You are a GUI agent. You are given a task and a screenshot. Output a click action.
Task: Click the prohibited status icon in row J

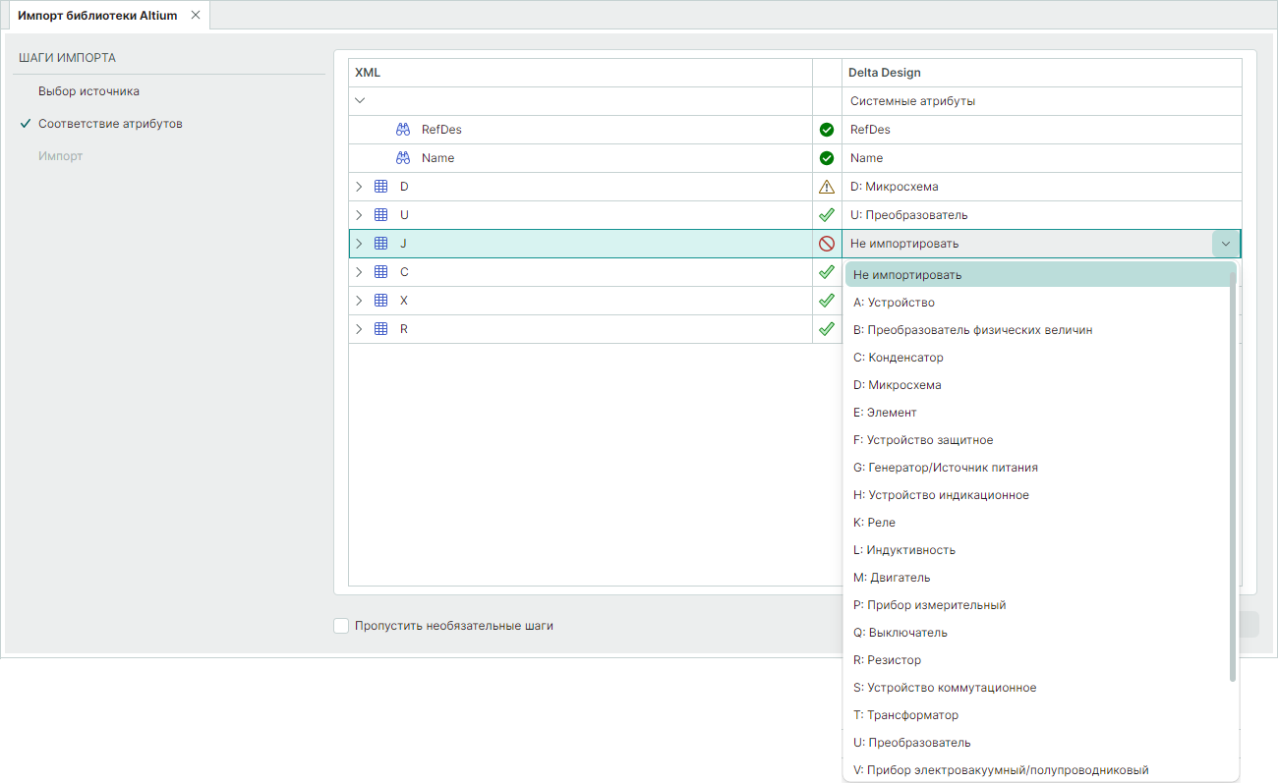point(827,244)
